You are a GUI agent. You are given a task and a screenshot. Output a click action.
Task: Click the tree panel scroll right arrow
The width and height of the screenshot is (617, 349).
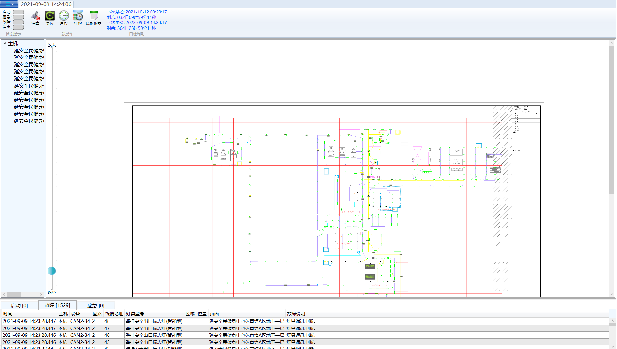tap(41, 294)
